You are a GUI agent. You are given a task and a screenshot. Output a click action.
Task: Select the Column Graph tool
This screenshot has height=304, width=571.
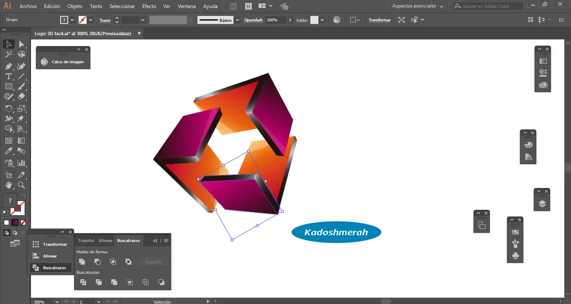click(x=21, y=163)
